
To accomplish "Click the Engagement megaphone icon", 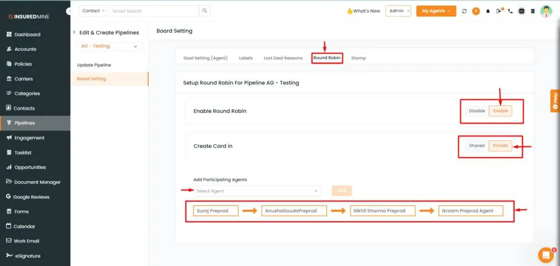I will point(9,138).
